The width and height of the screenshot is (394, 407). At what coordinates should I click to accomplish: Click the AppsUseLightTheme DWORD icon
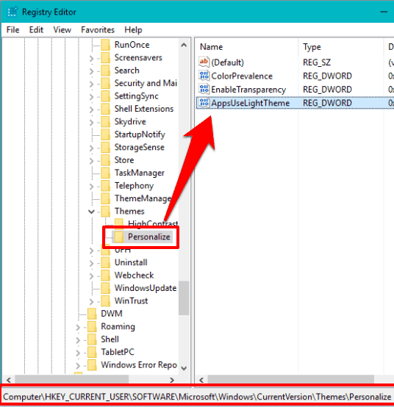coord(204,103)
